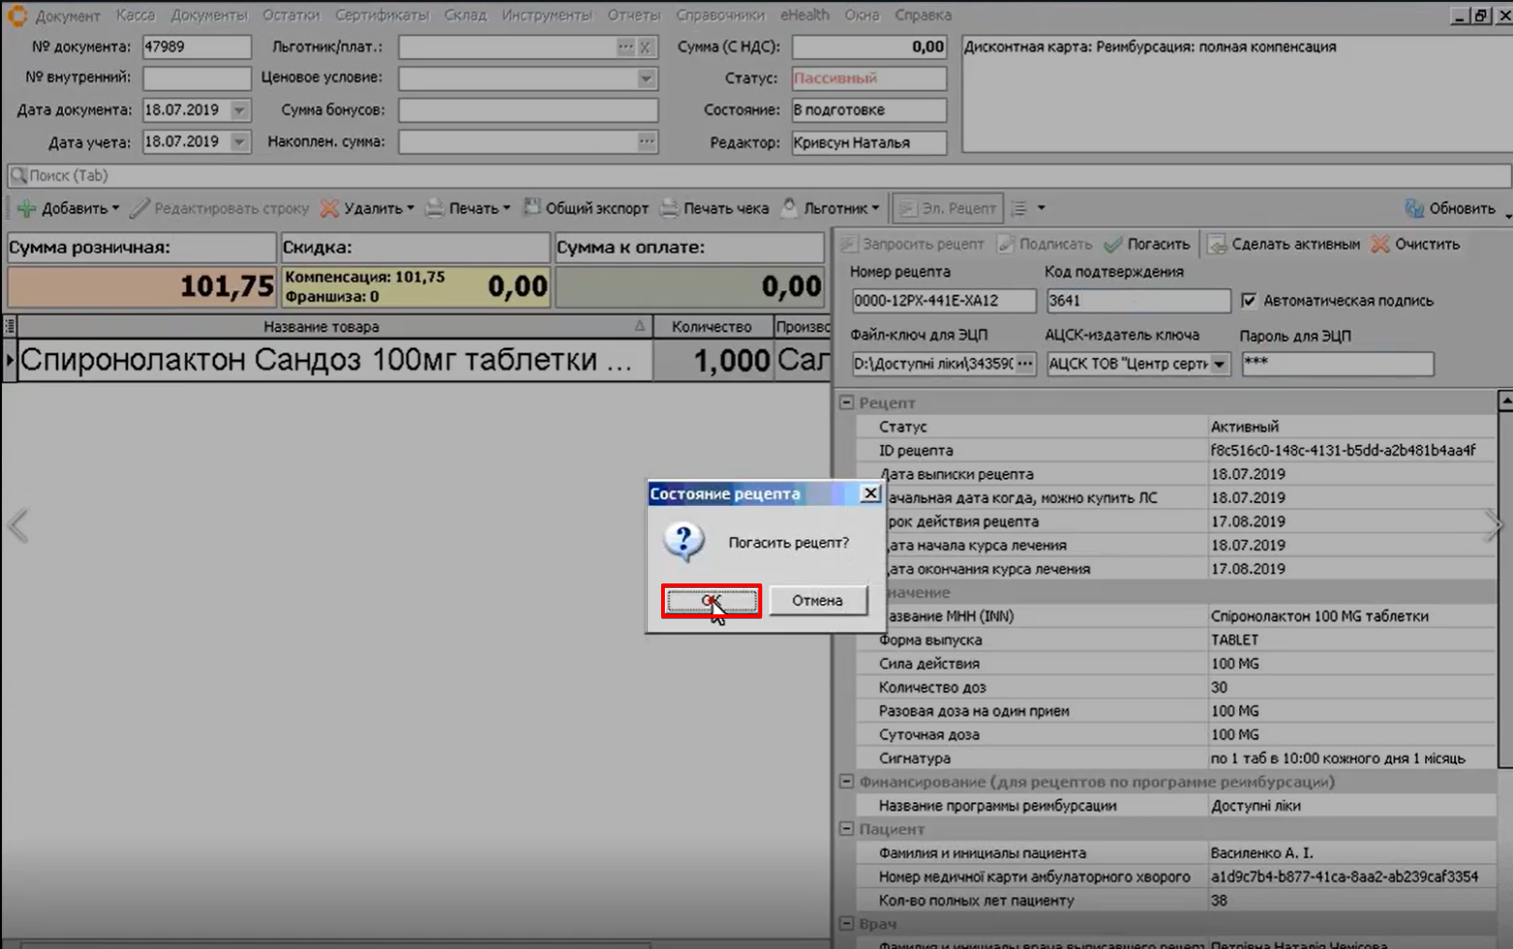Expand the АЦСК-издатель ключа dropdown
Image resolution: width=1513 pixels, height=949 pixels.
tap(1219, 364)
